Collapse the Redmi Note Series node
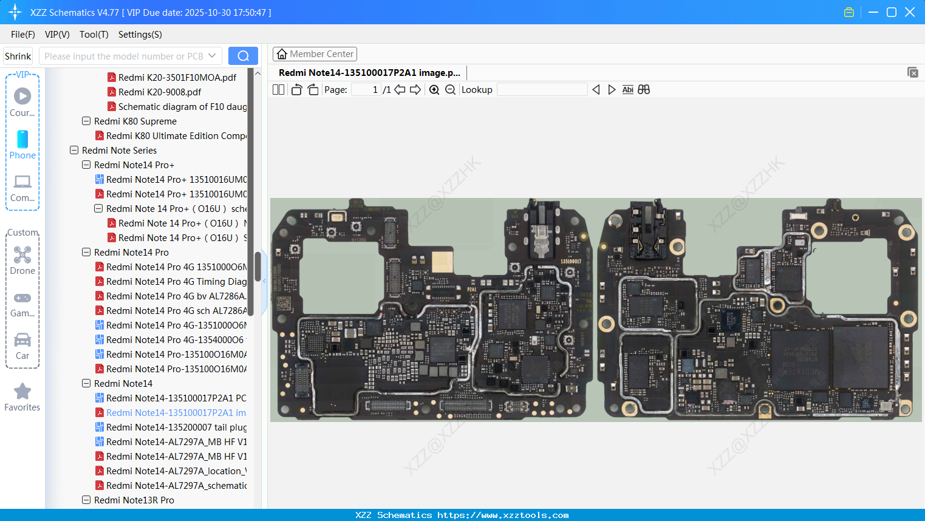925x521 pixels. [x=73, y=150]
